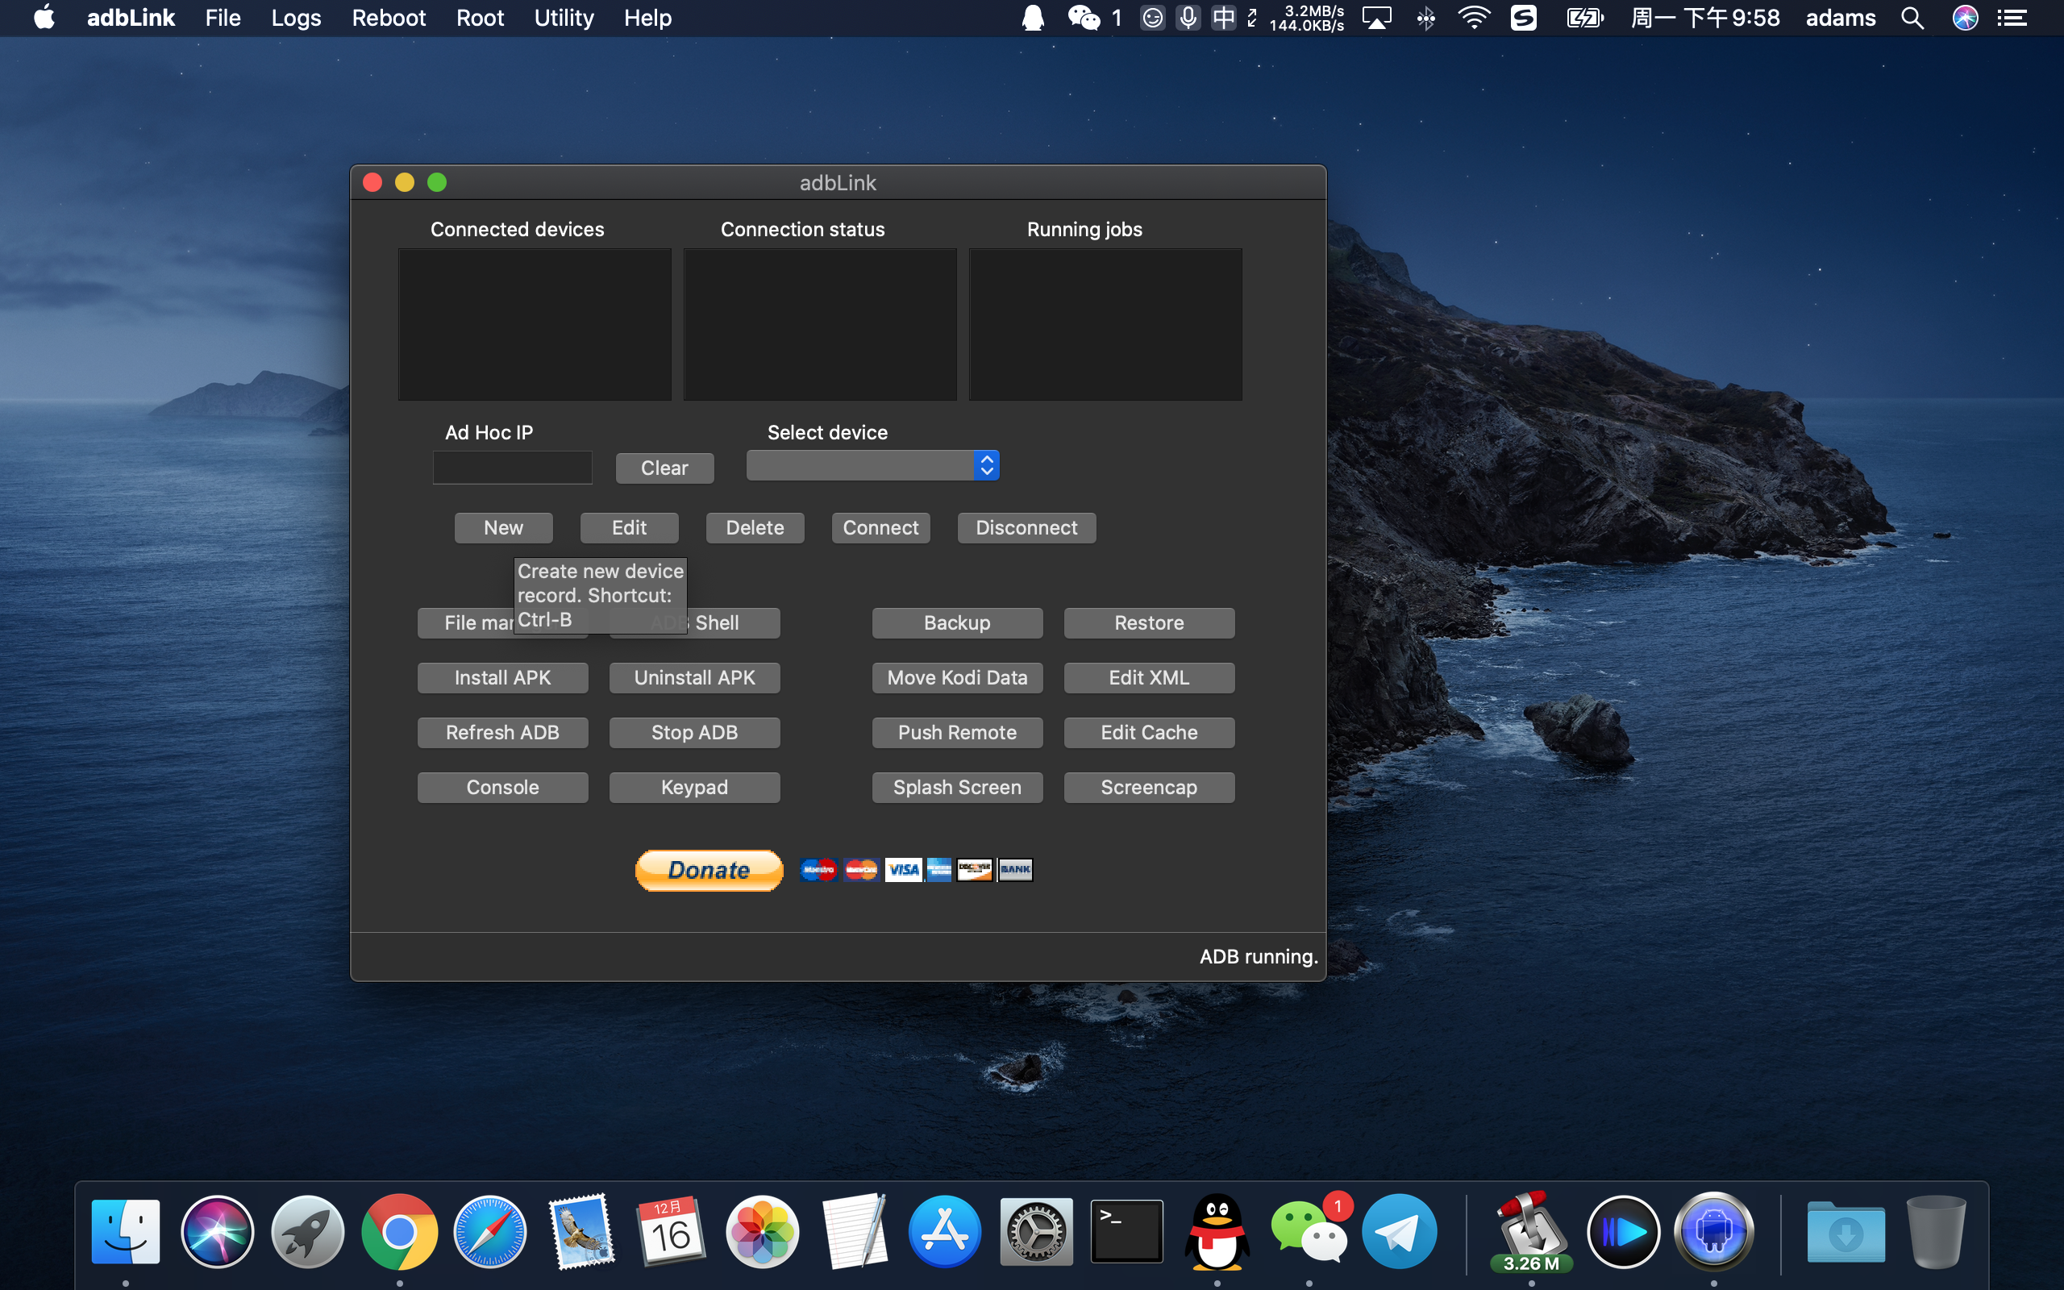Screen dimensions: 2064x1290
Task: Click the PayPal Donate button
Action: click(x=709, y=869)
